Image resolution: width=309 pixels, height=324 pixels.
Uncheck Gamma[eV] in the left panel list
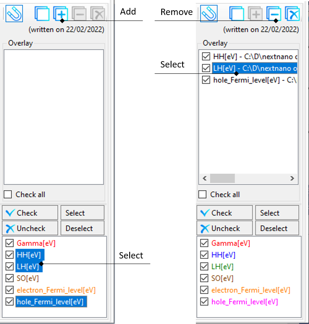point(9,243)
